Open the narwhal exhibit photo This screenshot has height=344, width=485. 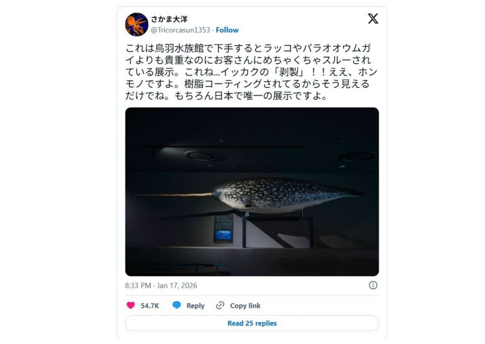pos(252,192)
